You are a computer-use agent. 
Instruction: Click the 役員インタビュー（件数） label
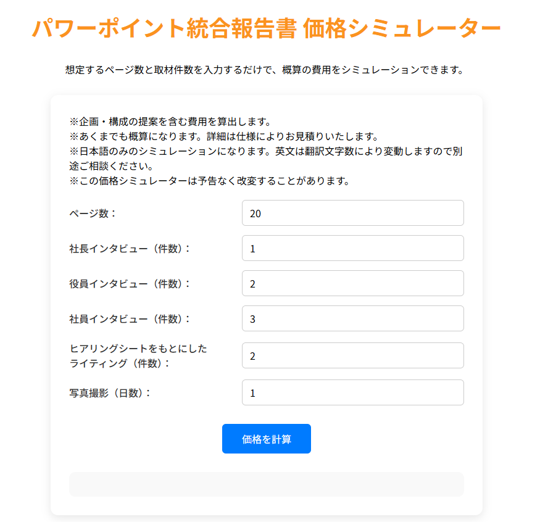130,284
